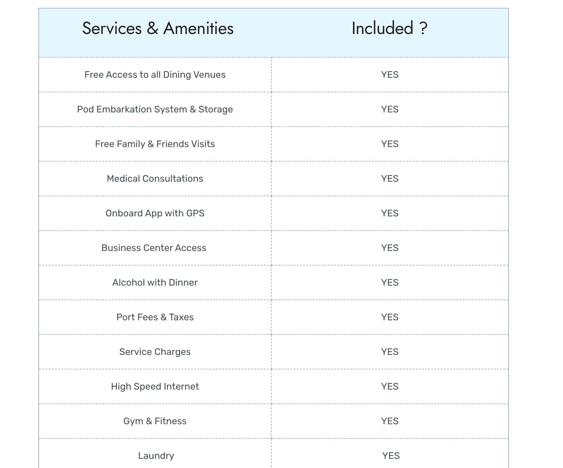Select the Alcohol with Dinner cell
Viewport: 563px width, 468px height.
(x=155, y=283)
